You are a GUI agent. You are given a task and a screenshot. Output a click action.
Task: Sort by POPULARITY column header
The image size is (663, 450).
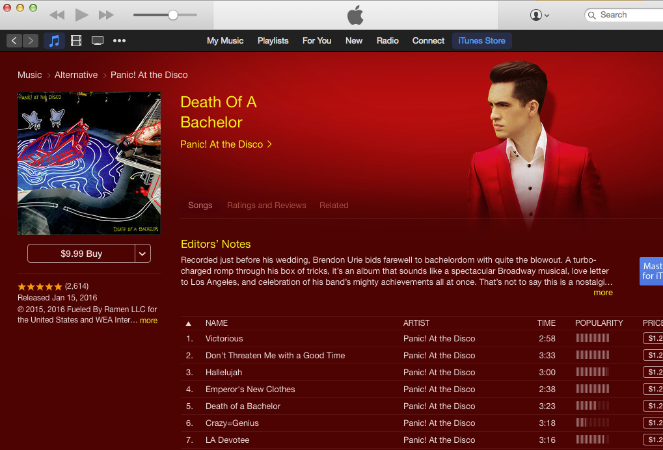coord(599,323)
